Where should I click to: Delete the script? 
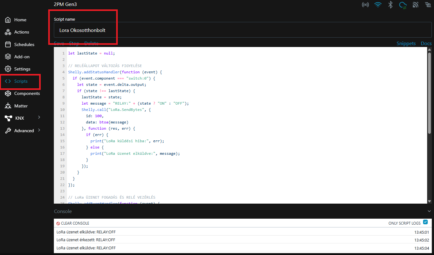[x=91, y=43]
